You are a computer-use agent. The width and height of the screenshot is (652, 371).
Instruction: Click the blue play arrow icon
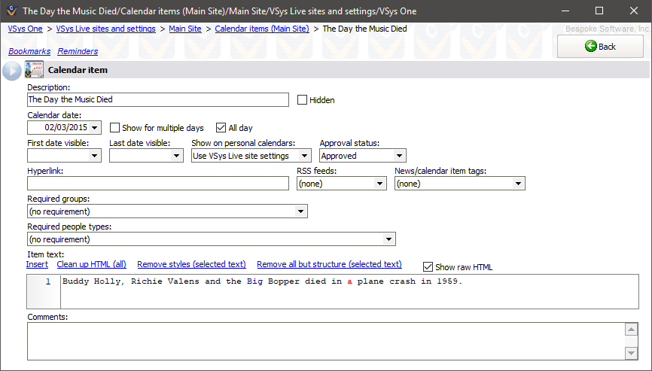pyautogui.click(x=12, y=71)
